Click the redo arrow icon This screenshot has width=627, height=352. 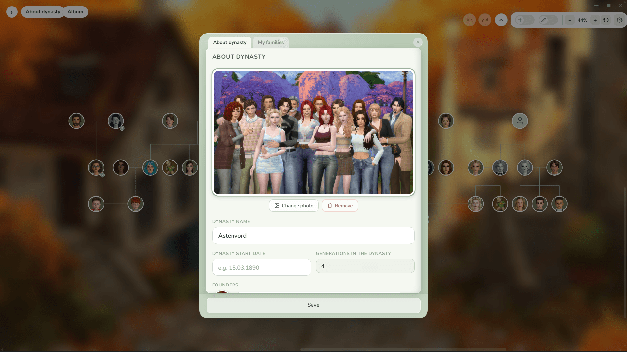point(485,20)
